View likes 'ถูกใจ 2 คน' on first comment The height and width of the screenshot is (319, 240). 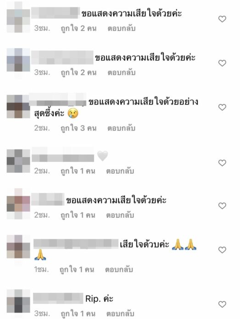click(78, 28)
